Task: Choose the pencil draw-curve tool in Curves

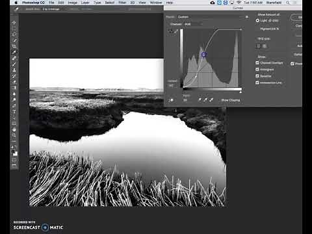Action: click(176, 31)
